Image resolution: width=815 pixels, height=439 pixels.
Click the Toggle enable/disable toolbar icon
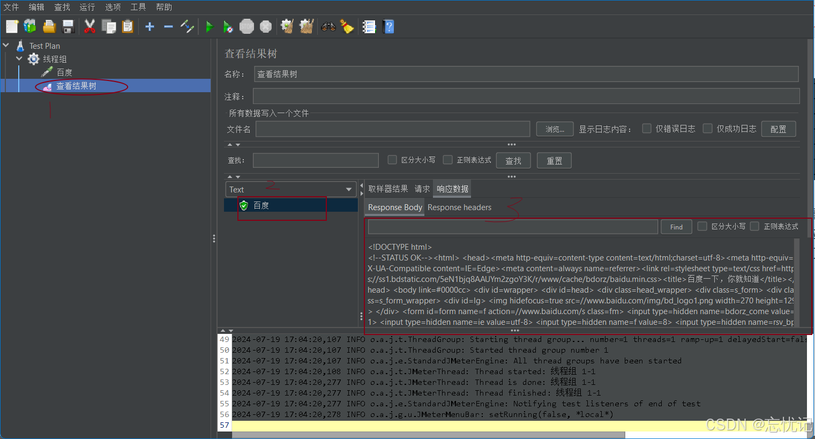187,26
